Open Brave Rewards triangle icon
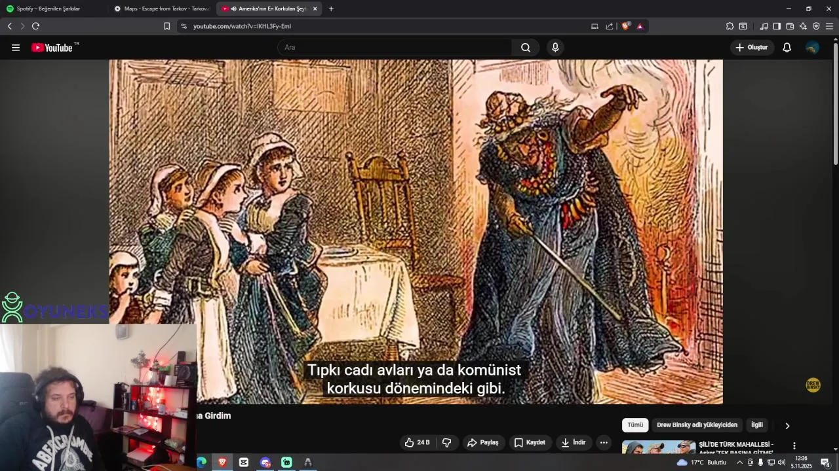 (x=640, y=26)
